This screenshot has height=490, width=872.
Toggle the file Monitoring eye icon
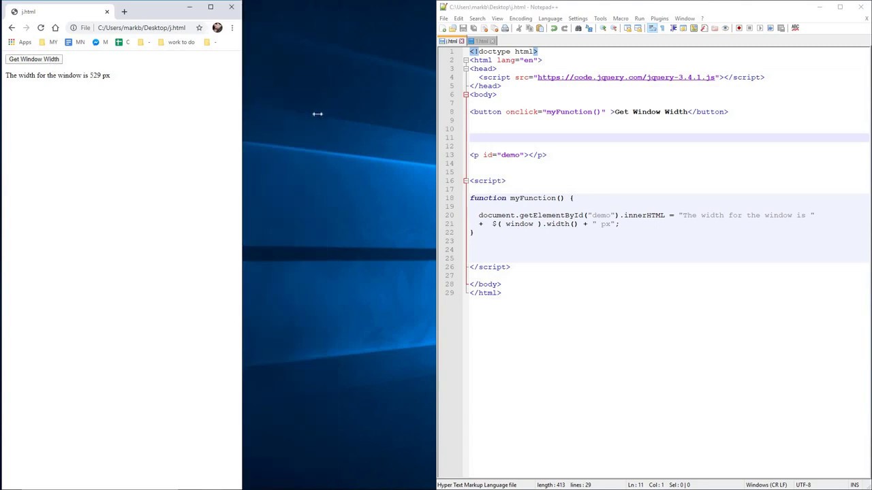[x=726, y=28]
